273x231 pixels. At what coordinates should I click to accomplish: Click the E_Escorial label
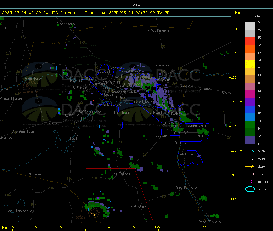click(x=113, y=104)
